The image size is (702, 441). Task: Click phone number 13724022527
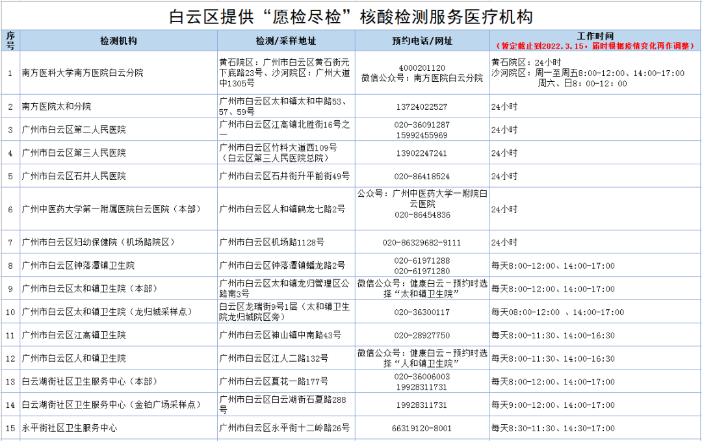(x=422, y=107)
